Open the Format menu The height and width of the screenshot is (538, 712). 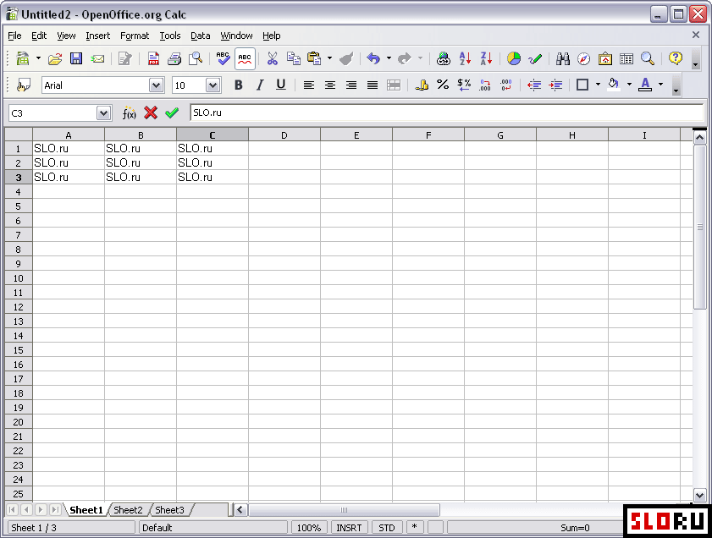(x=135, y=36)
